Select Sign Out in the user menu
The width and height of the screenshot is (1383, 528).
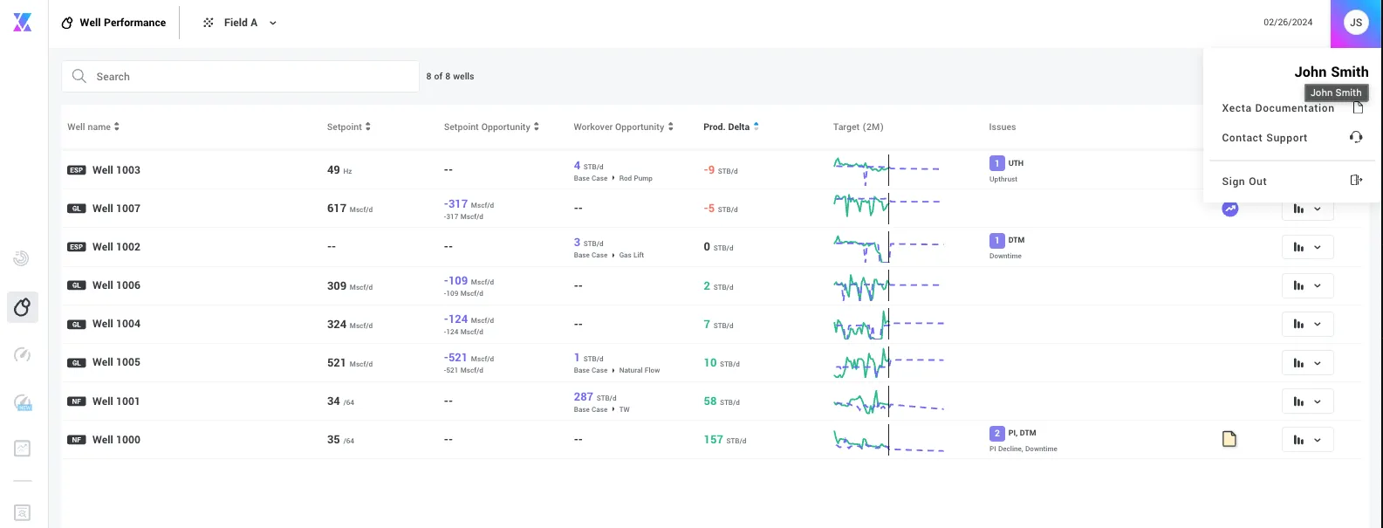pos(1291,182)
